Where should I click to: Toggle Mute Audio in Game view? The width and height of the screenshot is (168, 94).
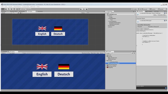point(93,53)
